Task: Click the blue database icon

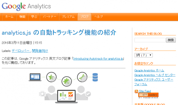Action: pos(95,77)
